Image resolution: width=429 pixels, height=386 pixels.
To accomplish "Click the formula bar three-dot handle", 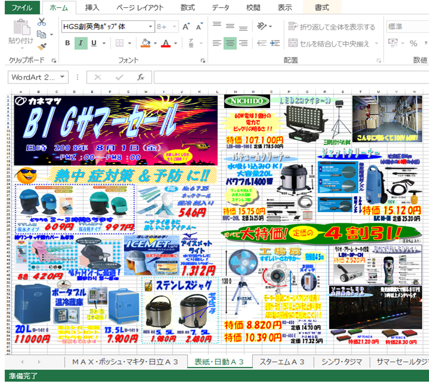I will coord(78,77).
